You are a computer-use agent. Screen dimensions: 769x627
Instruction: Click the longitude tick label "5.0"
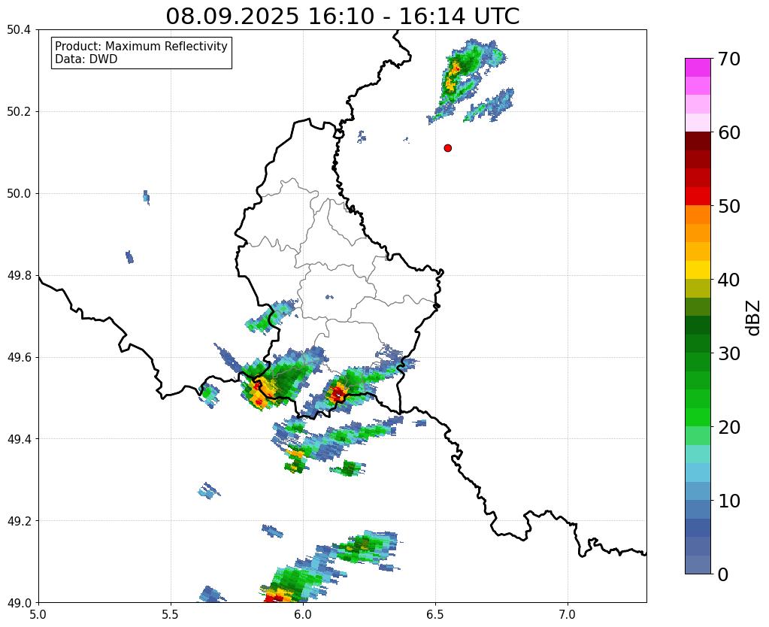(x=38, y=614)
